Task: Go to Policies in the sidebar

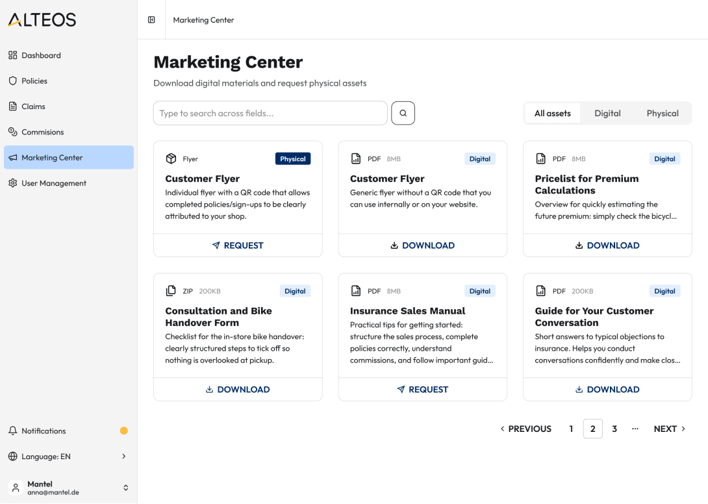Action: point(69,81)
